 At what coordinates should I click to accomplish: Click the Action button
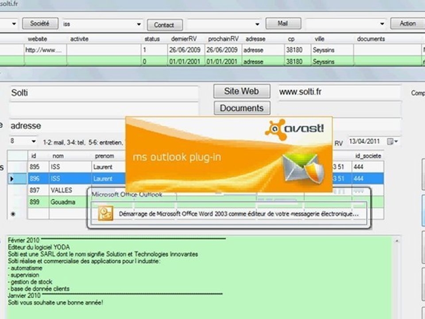(x=408, y=23)
